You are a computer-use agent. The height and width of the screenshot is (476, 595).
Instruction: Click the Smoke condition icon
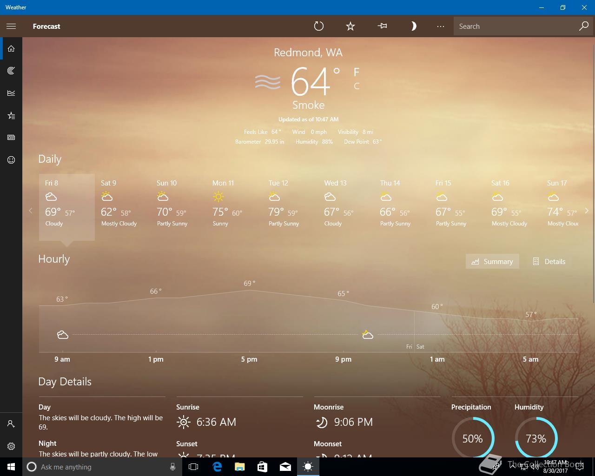pos(268,82)
